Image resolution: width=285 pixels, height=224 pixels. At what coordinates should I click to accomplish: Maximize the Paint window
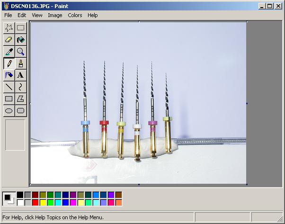(270, 6)
